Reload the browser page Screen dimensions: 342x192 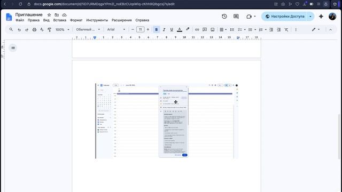[x=20, y=4]
